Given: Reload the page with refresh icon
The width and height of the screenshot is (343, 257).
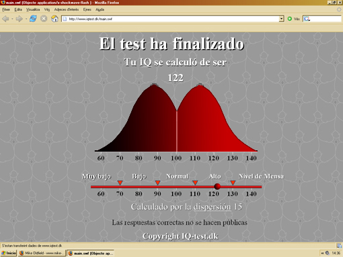Looking at the screenshot, I should (x=33, y=19).
